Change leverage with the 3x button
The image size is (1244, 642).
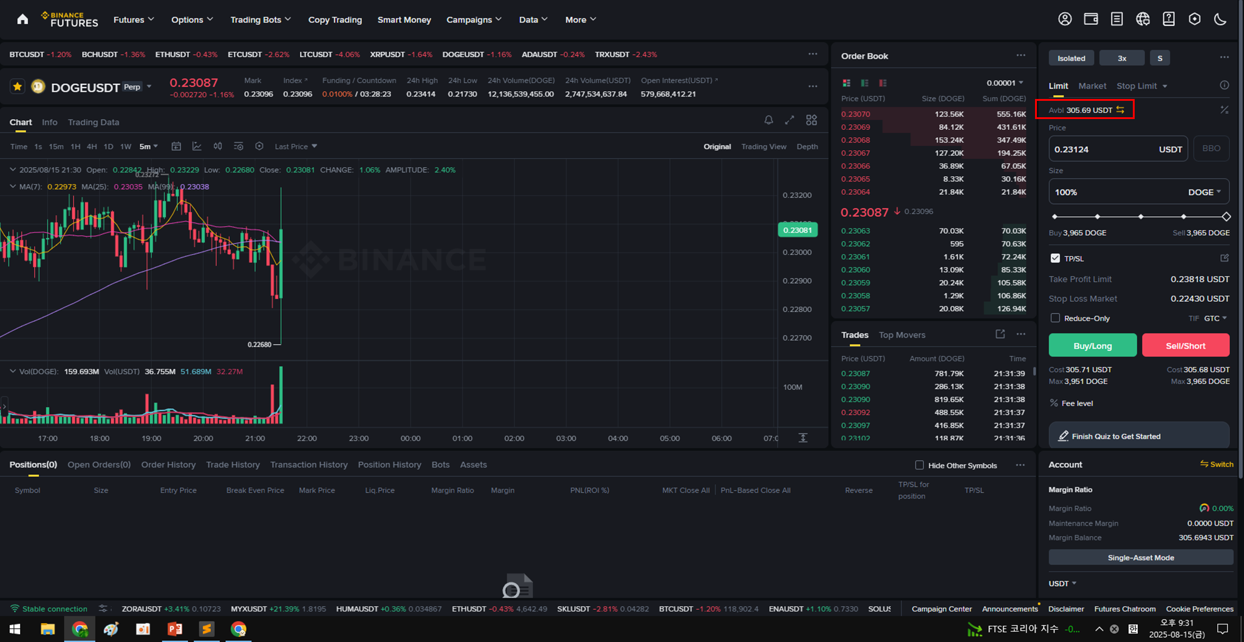(x=1121, y=58)
